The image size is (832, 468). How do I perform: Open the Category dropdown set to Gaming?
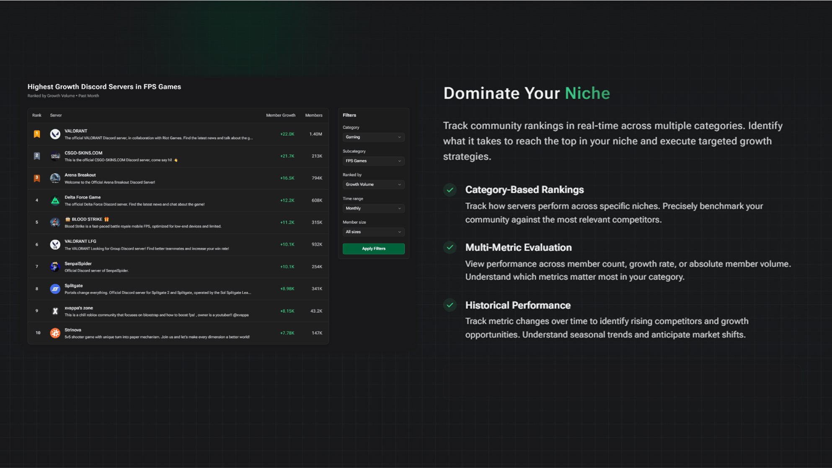click(x=373, y=137)
